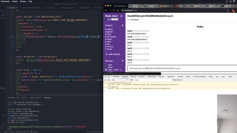Activate the DevTools inspect element picker
The image size is (237, 133).
pyautogui.click(x=105, y=76)
